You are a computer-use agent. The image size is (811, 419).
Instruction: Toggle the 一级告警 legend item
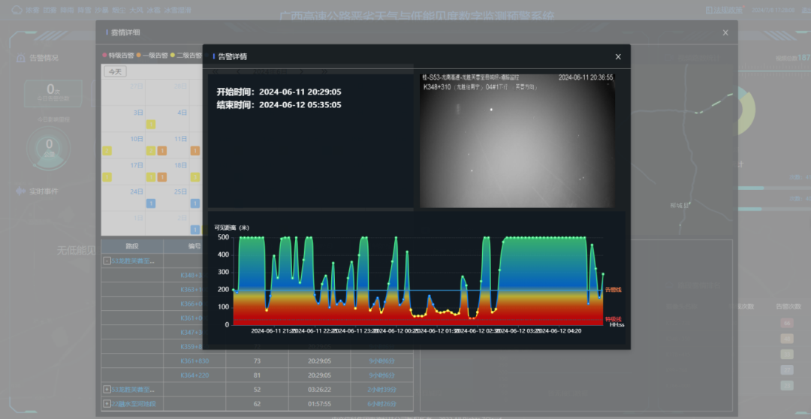click(152, 56)
